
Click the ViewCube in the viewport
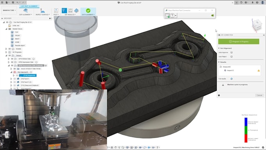[257, 25]
